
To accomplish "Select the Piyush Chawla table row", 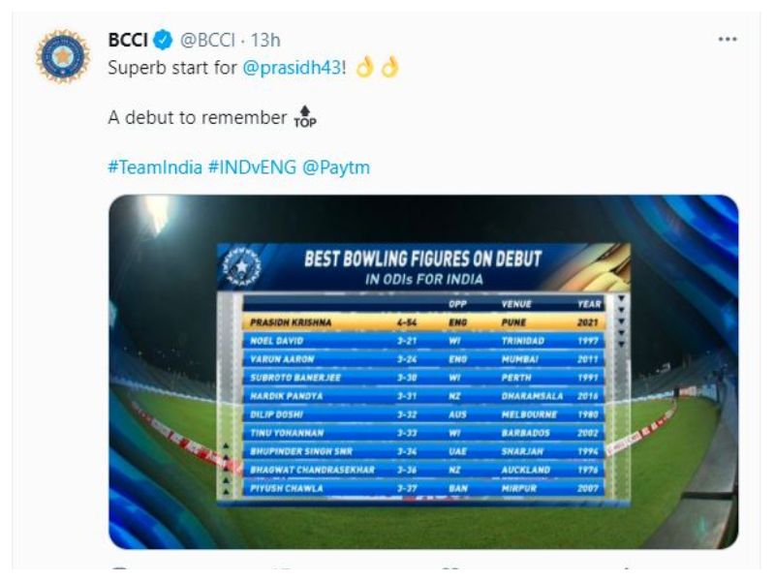I will point(423,488).
